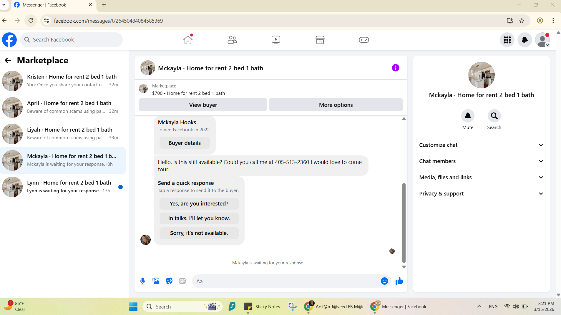Go back in browser history
This screenshot has width=561, height=315.
click(x=4, y=21)
